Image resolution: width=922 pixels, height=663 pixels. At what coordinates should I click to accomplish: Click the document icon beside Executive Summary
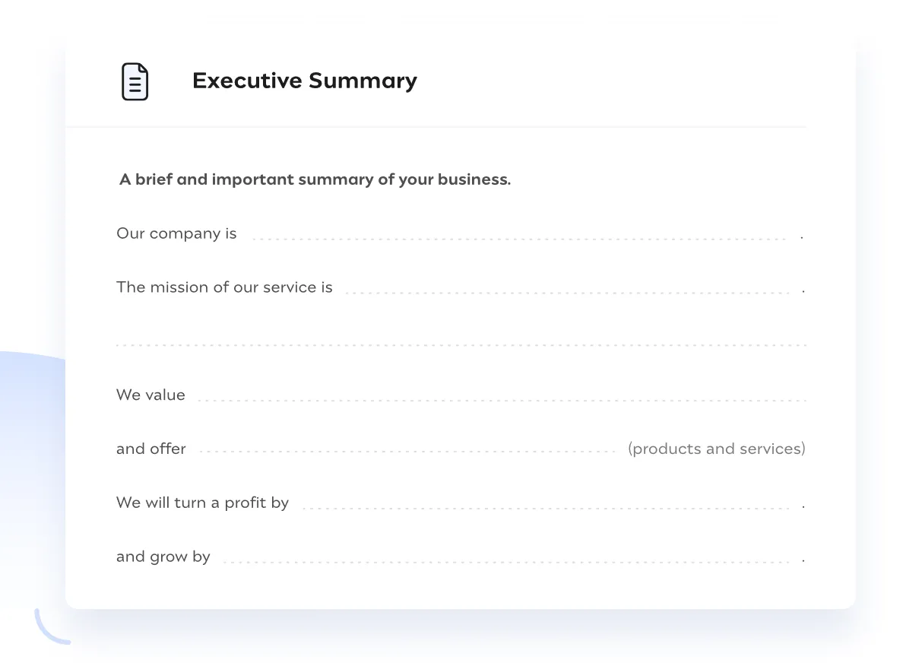click(135, 81)
